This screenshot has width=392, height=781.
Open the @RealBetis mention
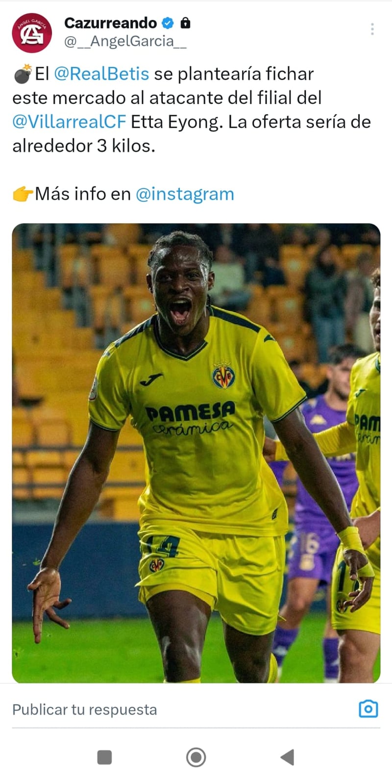(x=101, y=74)
